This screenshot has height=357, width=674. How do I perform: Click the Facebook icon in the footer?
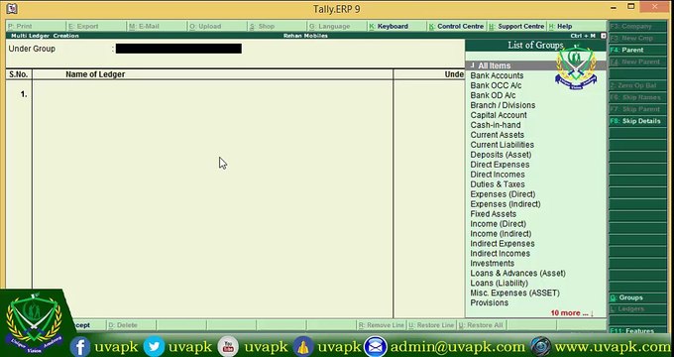tap(80, 347)
